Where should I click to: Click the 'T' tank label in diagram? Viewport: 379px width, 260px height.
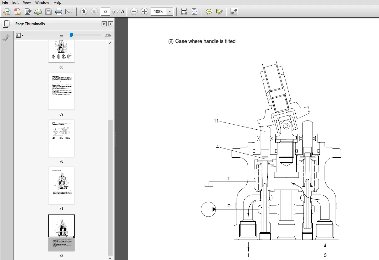[229, 179]
